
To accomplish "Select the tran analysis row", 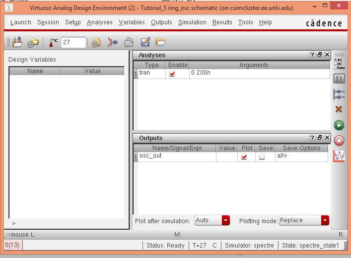I will coord(231,74).
